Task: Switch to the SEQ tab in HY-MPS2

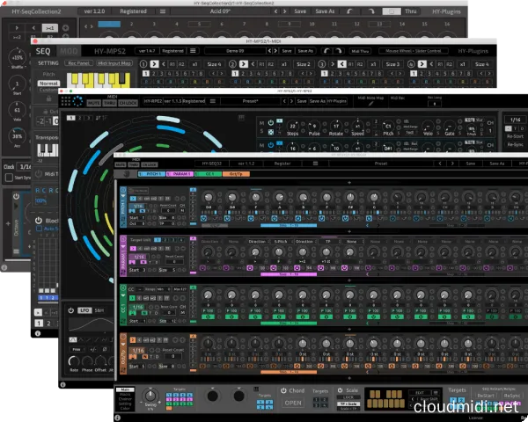Action: pos(43,51)
